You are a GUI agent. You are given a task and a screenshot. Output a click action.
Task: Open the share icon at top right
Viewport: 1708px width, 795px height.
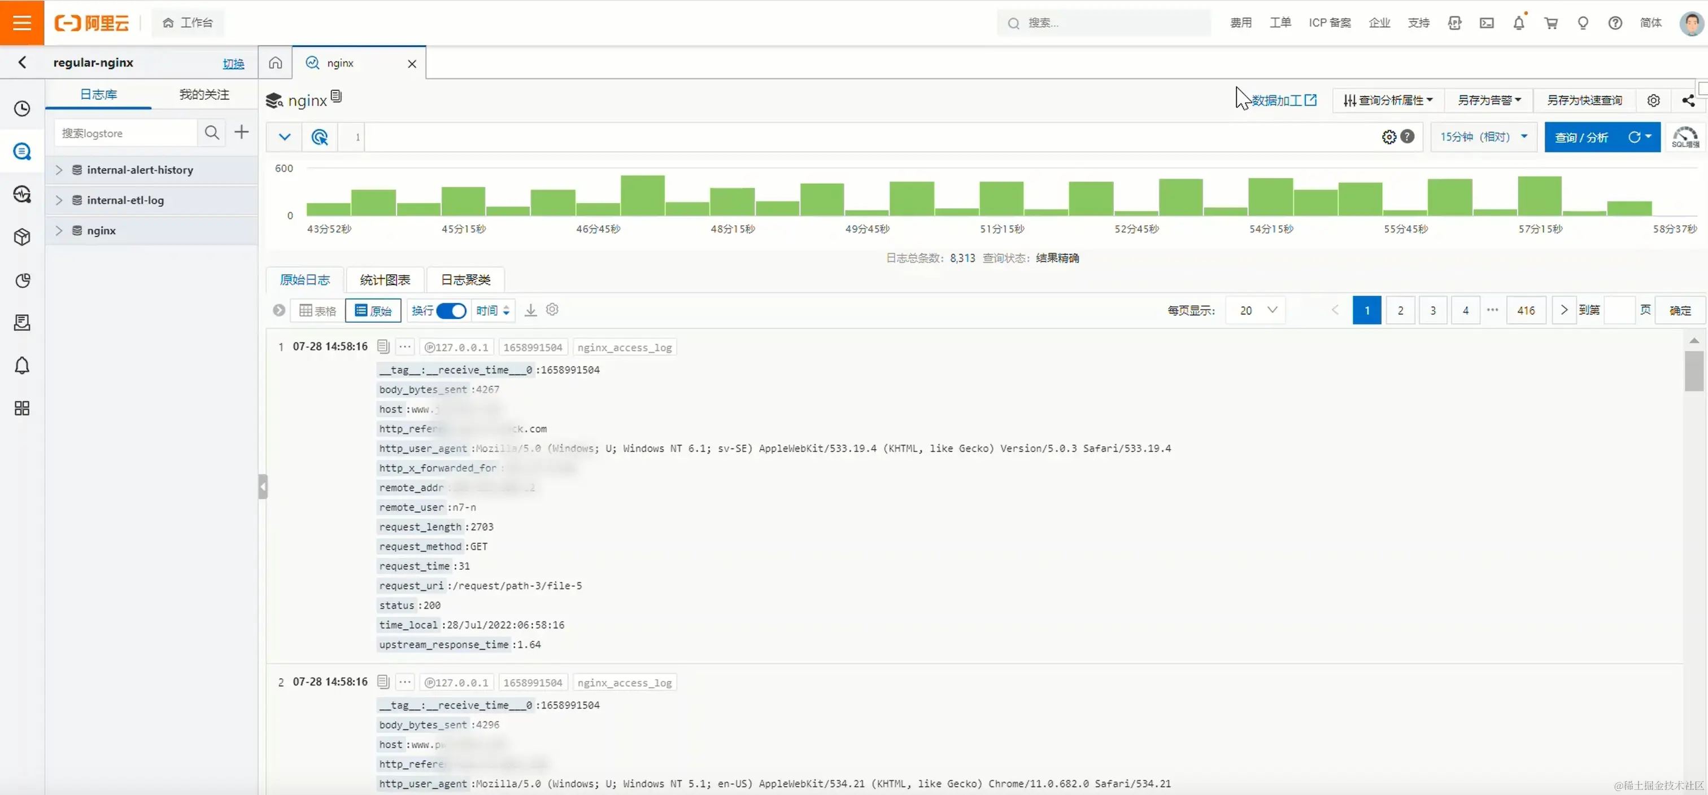(1688, 100)
